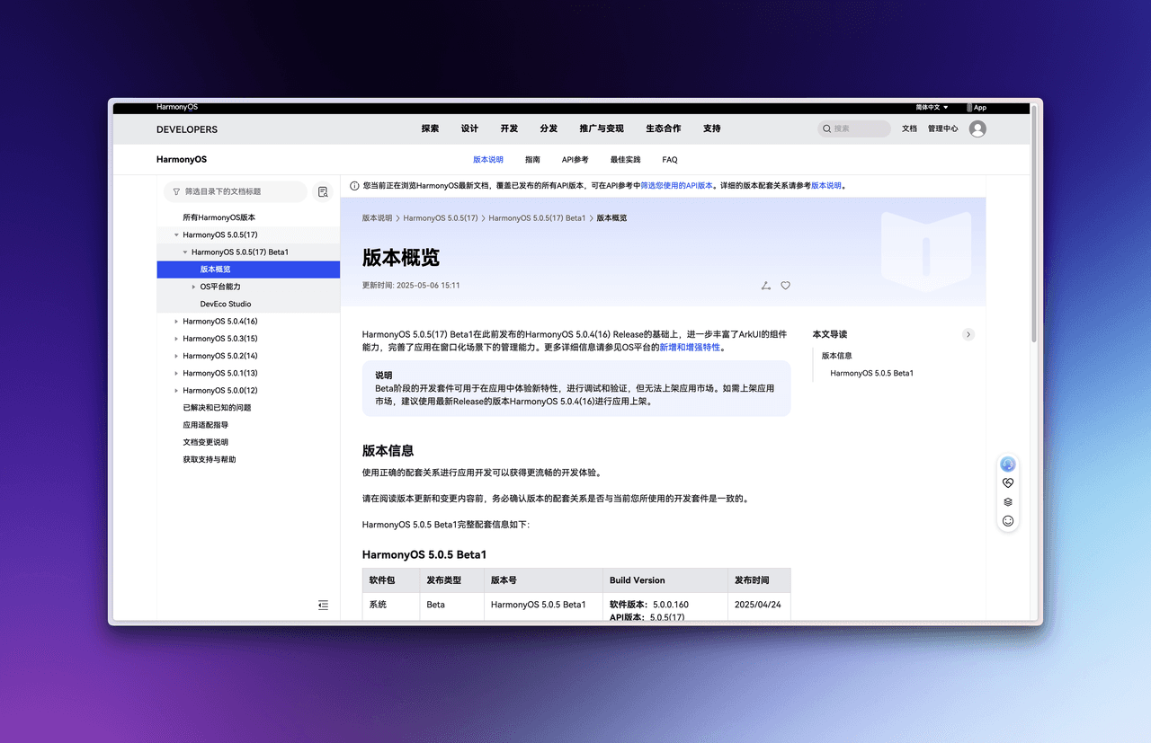Collapse the HarmonyOS 5.0.5(17) tree node
Viewport: 1151px width, 743px height.
[x=176, y=234]
